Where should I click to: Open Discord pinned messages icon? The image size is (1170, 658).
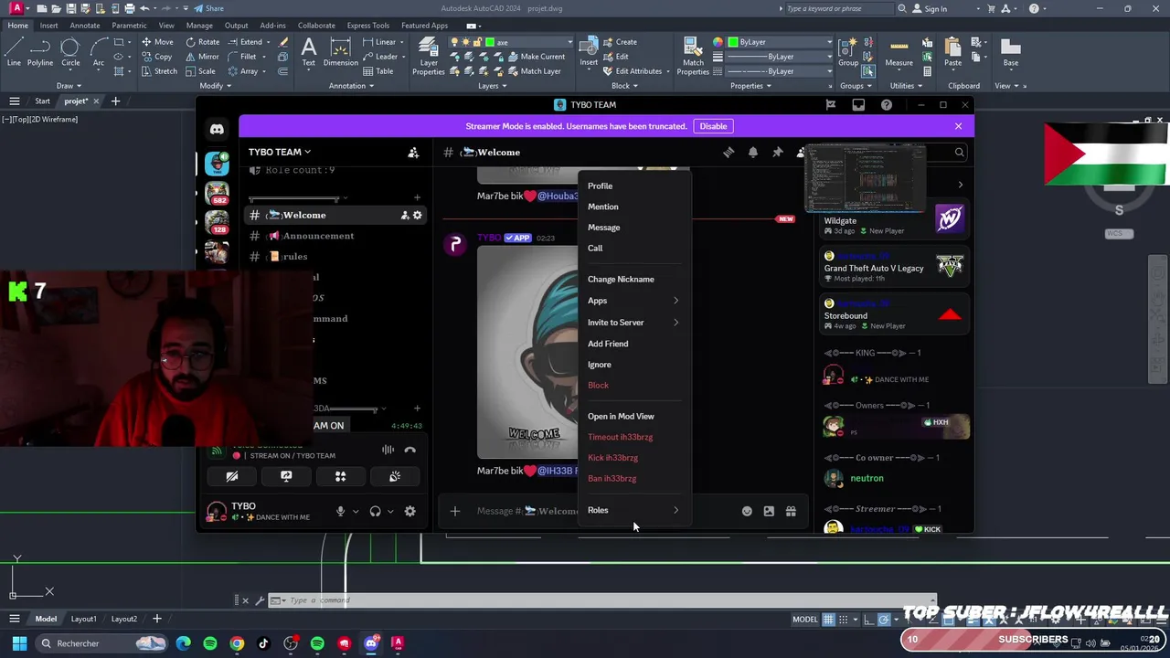click(777, 153)
